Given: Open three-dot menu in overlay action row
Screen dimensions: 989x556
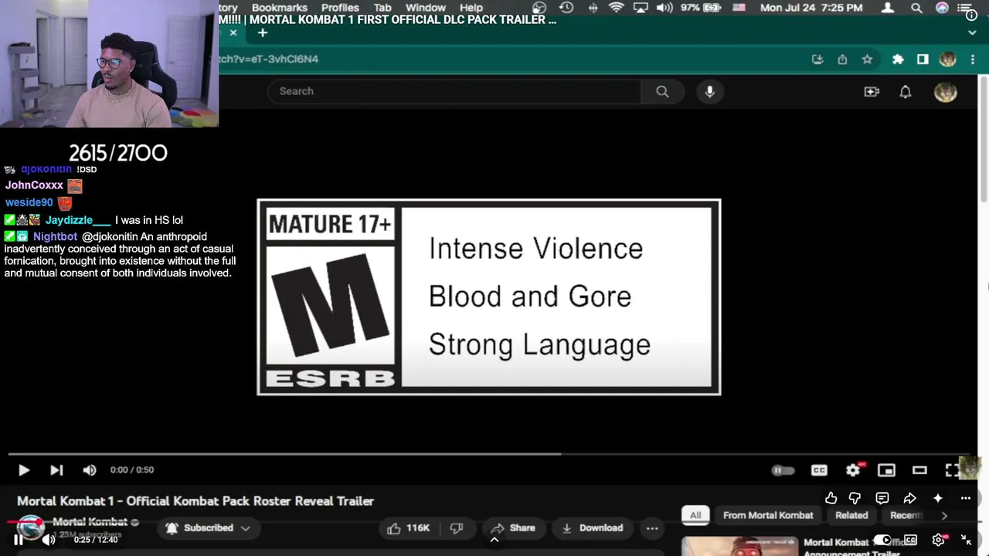Looking at the screenshot, I should click(x=966, y=498).
